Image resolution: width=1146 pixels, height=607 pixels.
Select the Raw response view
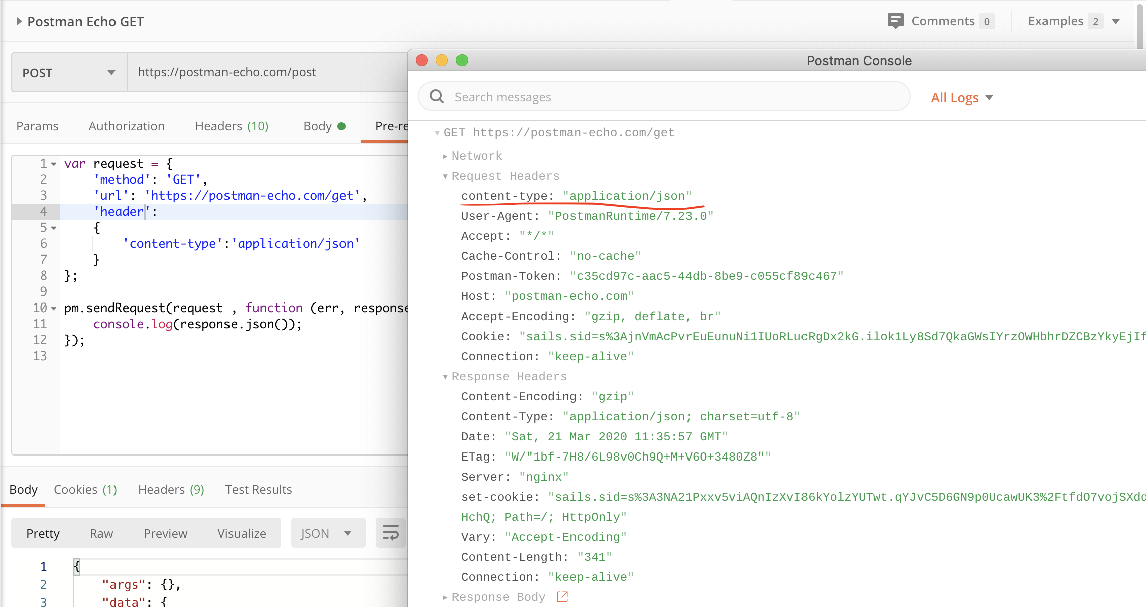(x=101, y=533)
